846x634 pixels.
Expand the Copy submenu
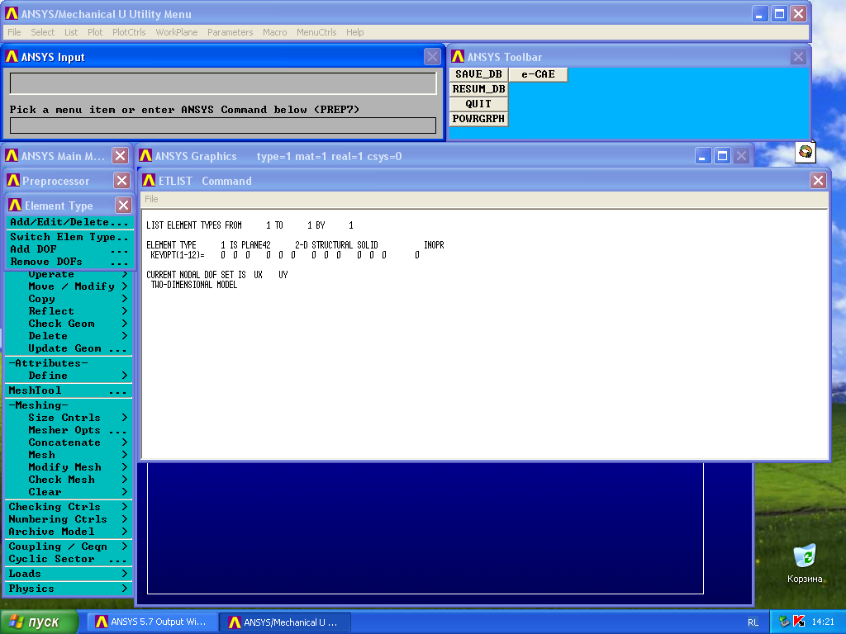(x=69, y=299)
